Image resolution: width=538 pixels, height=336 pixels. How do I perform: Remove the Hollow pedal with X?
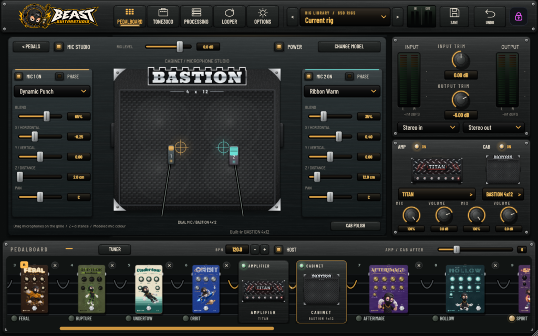tap(495, 265)
